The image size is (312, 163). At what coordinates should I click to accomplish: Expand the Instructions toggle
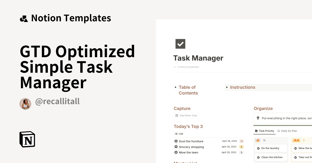(227, 87)
